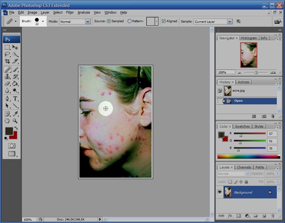
Task: Toggle lock position
Action: [x=241, y=182]
